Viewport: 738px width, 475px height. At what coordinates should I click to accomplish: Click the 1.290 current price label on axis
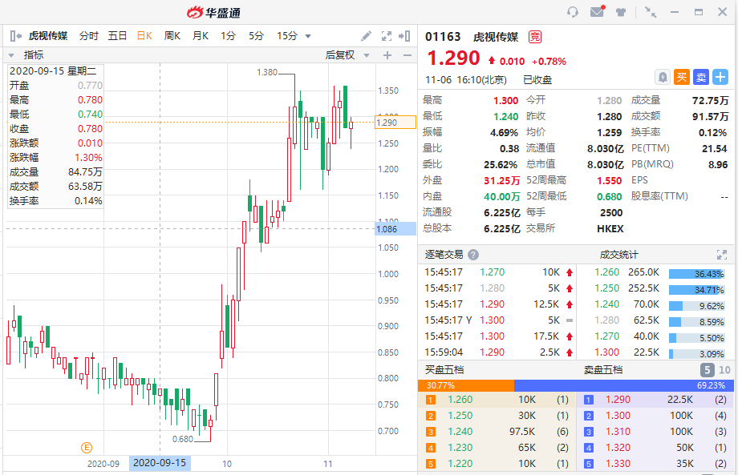pos(395,123)
